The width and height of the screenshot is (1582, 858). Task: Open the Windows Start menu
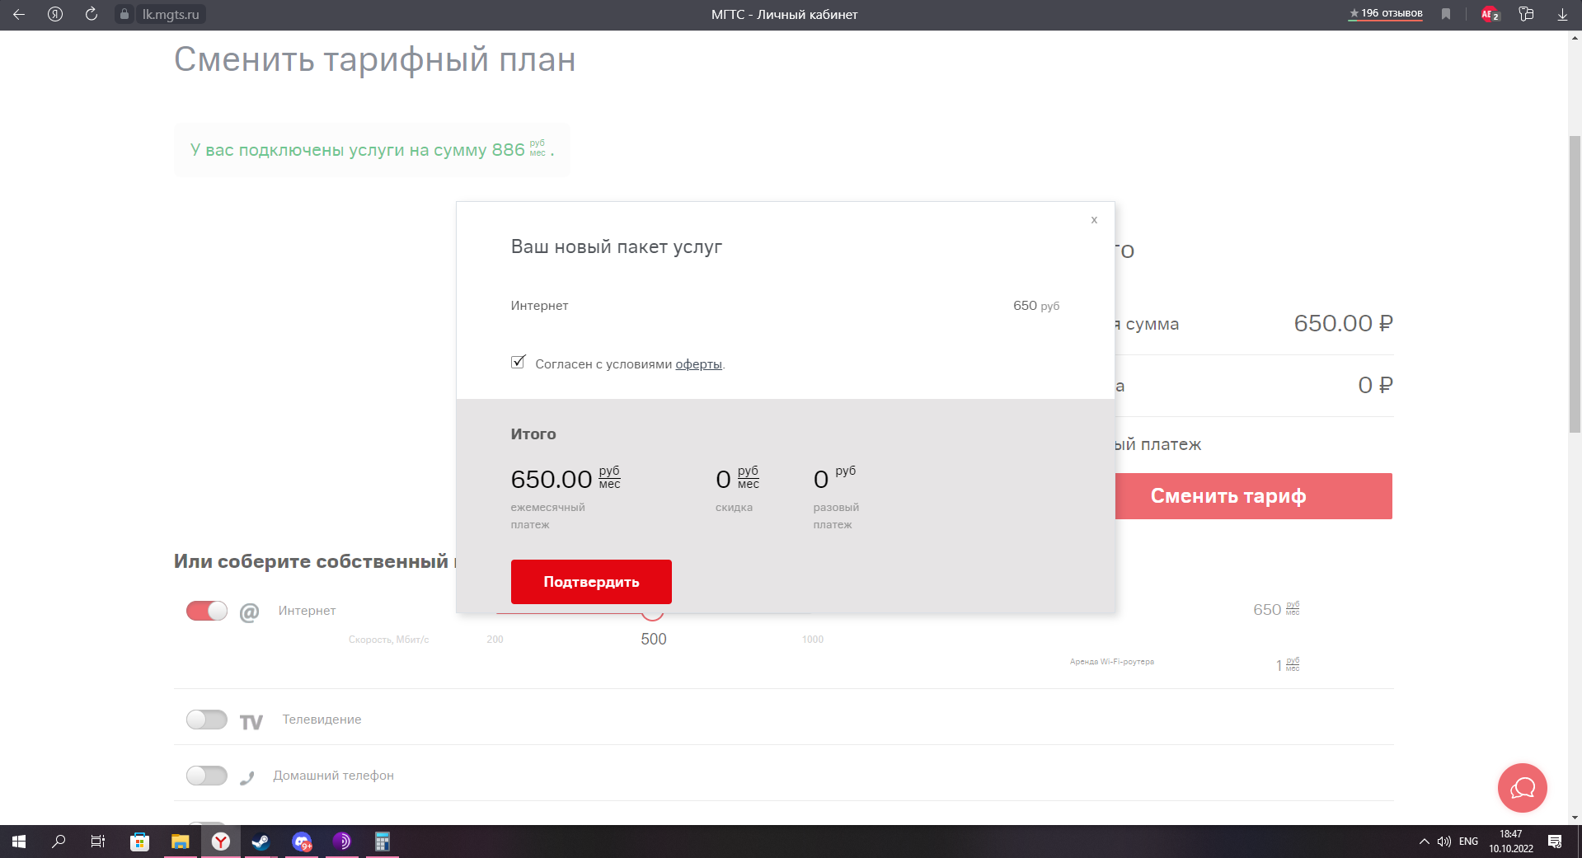click(19, 842)
